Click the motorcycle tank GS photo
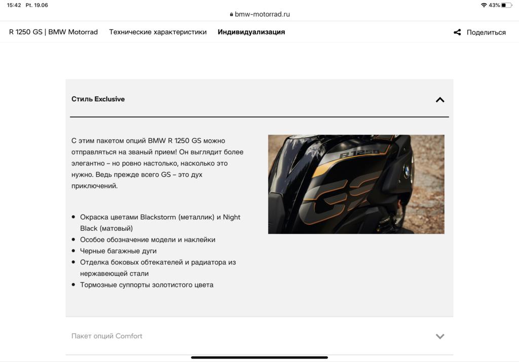Image resolution: width=519 pixels, height=362 pixels. click(356, 184)
